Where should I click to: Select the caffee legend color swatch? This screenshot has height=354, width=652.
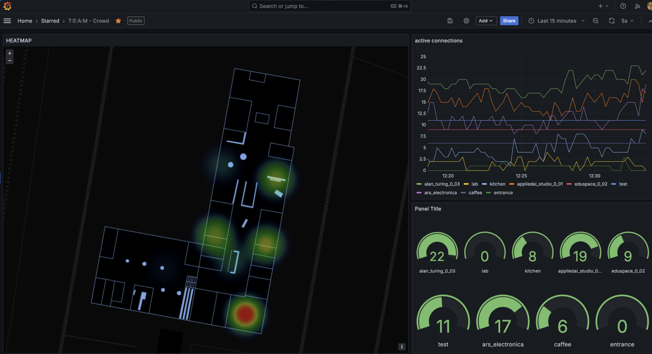[x=463, y=193]
